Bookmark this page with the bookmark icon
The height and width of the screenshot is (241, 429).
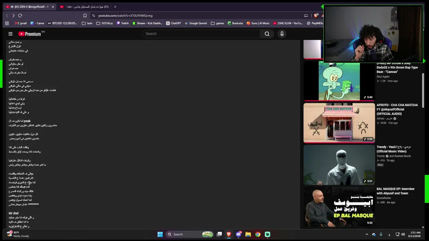pos(85,15)
